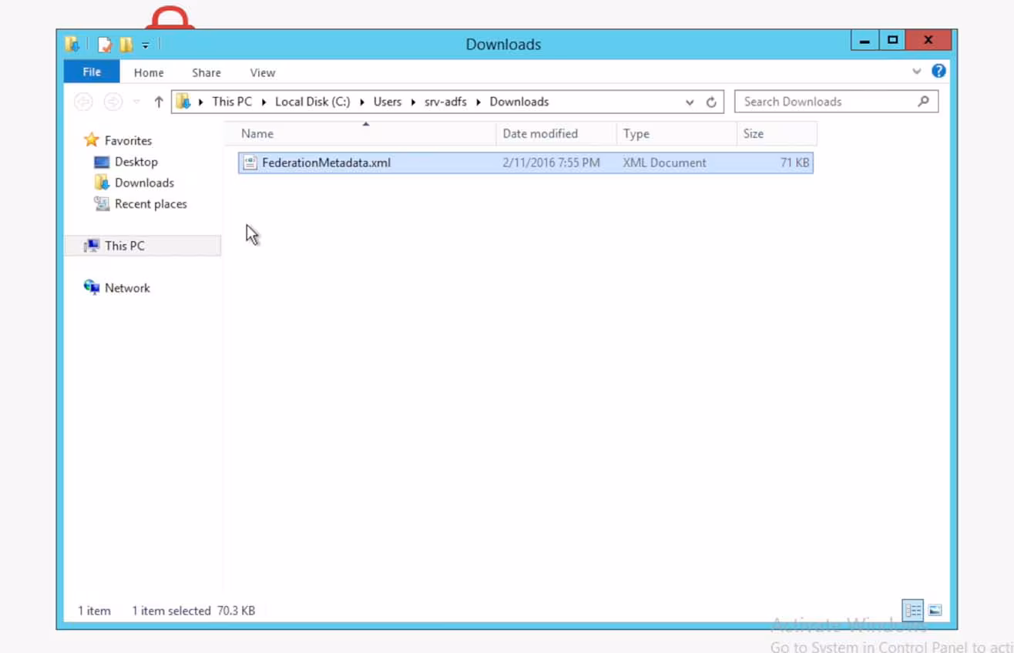Screen dimensions: 1014x653
Task: Open the address bar history dropdown
Action: point(689,101)
